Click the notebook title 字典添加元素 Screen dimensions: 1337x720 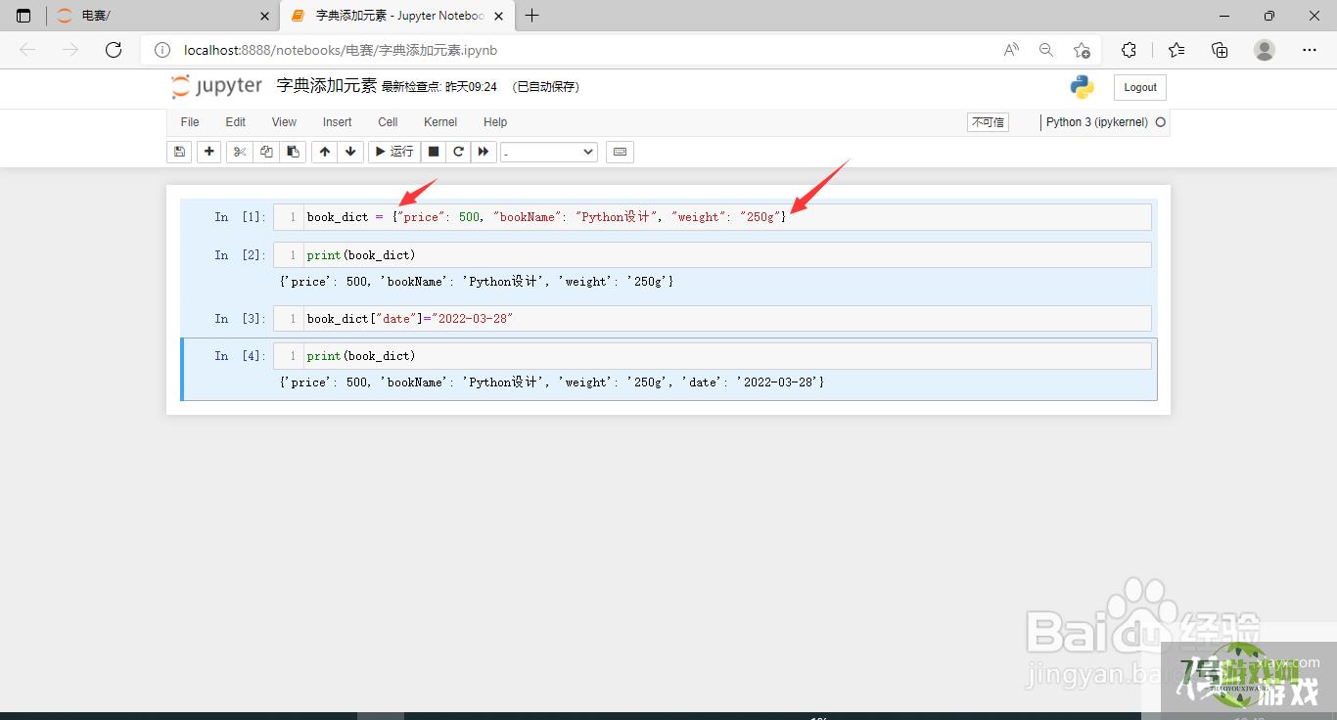coord(327,86)
